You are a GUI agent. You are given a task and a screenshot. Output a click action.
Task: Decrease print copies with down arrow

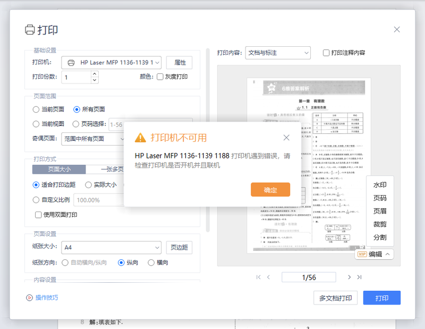[x=95, y=80]
